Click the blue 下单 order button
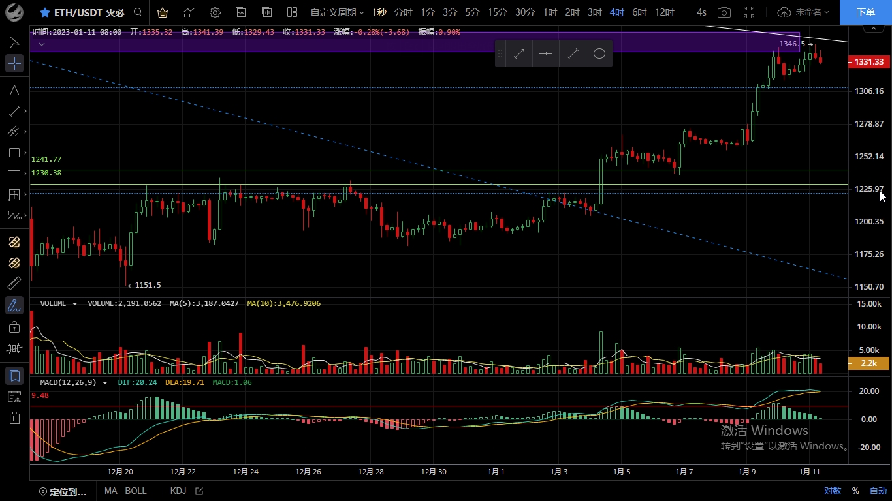Screen dimensions: 892x501 [865, 12]
